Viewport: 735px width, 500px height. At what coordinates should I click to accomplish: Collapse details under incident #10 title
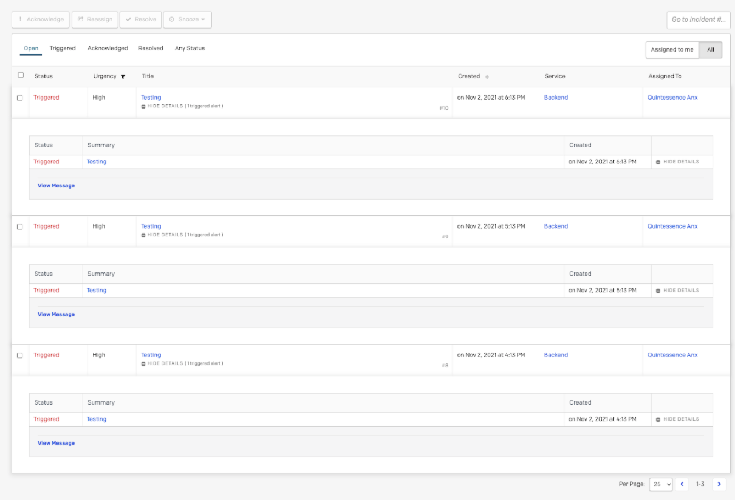pyautogui.click(x=181, y=106)
